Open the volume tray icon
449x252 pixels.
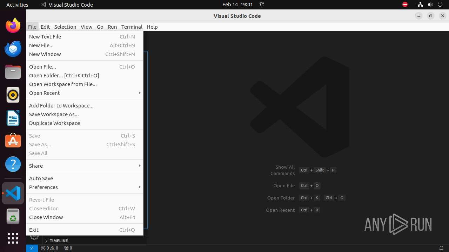point(430,5)
